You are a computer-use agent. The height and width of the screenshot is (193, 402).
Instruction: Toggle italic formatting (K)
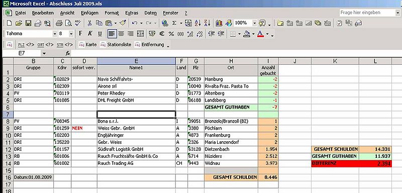[x=90, y=34]
